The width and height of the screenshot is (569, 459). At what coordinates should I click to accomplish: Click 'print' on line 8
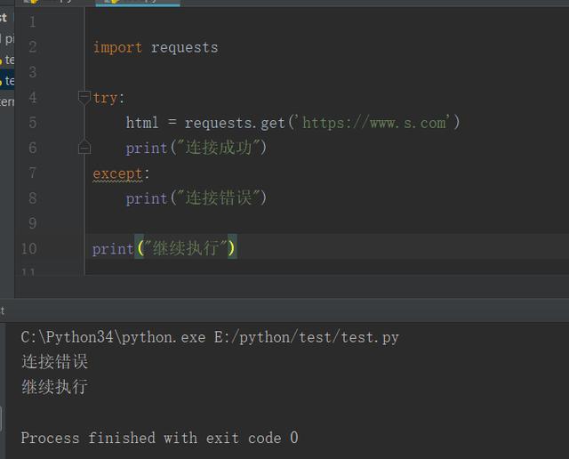point(147,198)
